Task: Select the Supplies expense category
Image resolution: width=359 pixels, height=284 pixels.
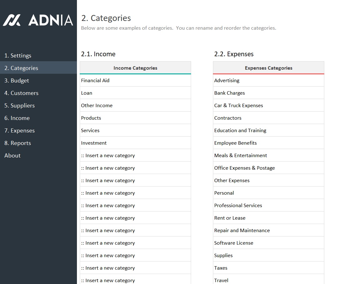Action: [x=269, y=256]
